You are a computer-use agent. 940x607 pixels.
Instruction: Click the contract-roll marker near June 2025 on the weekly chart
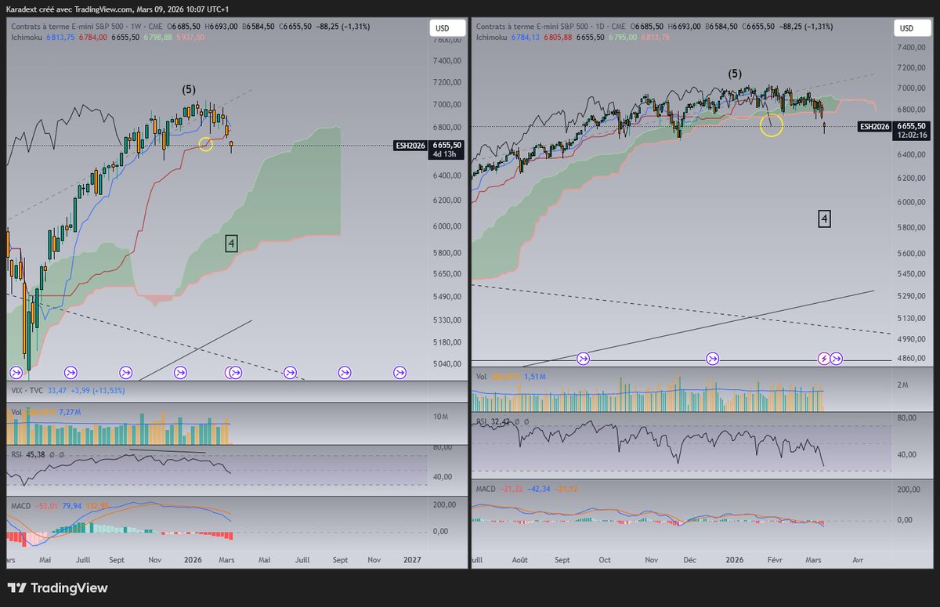point(70,372)
